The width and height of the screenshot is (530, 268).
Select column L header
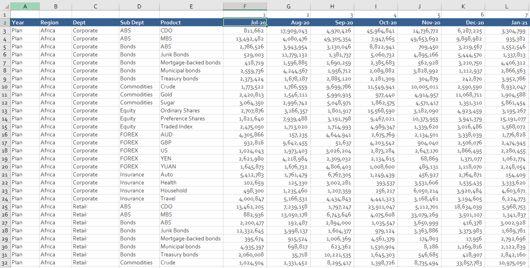(x=507, y=6)
